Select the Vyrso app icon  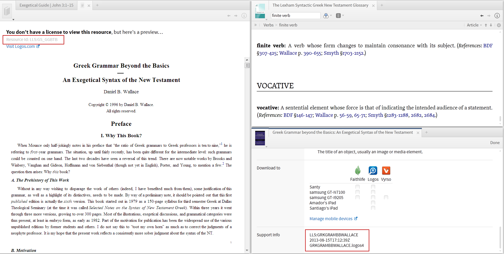pos(386,171)
